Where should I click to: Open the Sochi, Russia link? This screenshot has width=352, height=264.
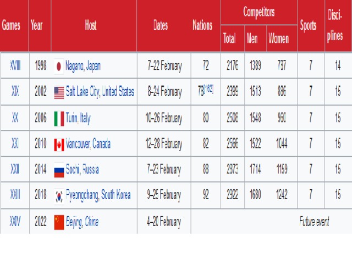click(82, 169)
